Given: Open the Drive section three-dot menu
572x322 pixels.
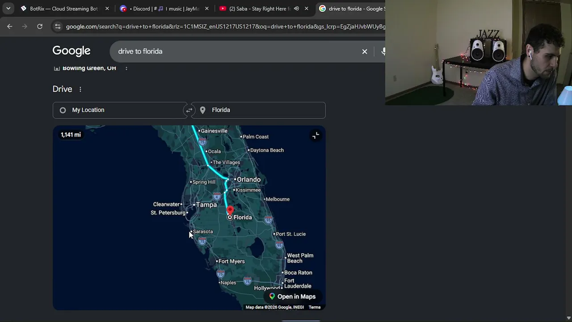Looking at the screenshot, I should (80, 89).
